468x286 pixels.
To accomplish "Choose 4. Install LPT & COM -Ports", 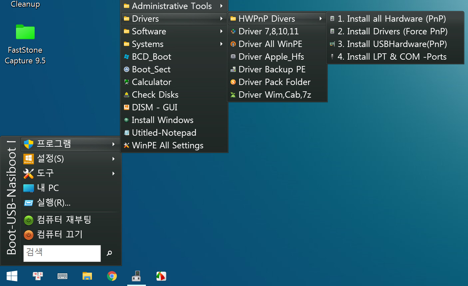I will point(395,57).
